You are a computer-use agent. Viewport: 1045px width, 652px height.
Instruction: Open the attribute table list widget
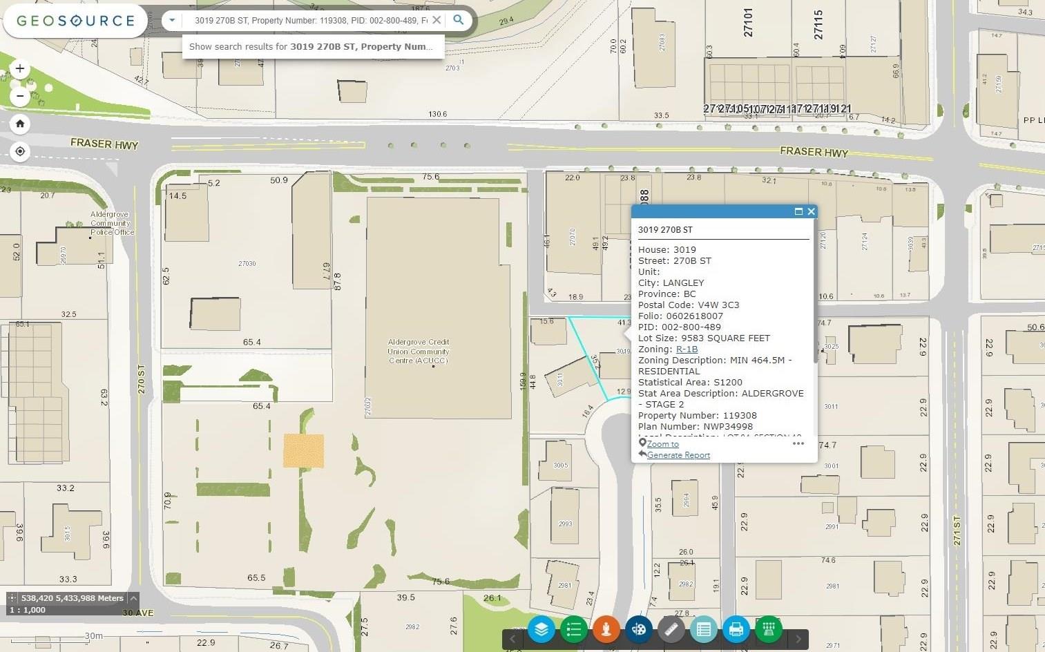(x=703, y=629)
